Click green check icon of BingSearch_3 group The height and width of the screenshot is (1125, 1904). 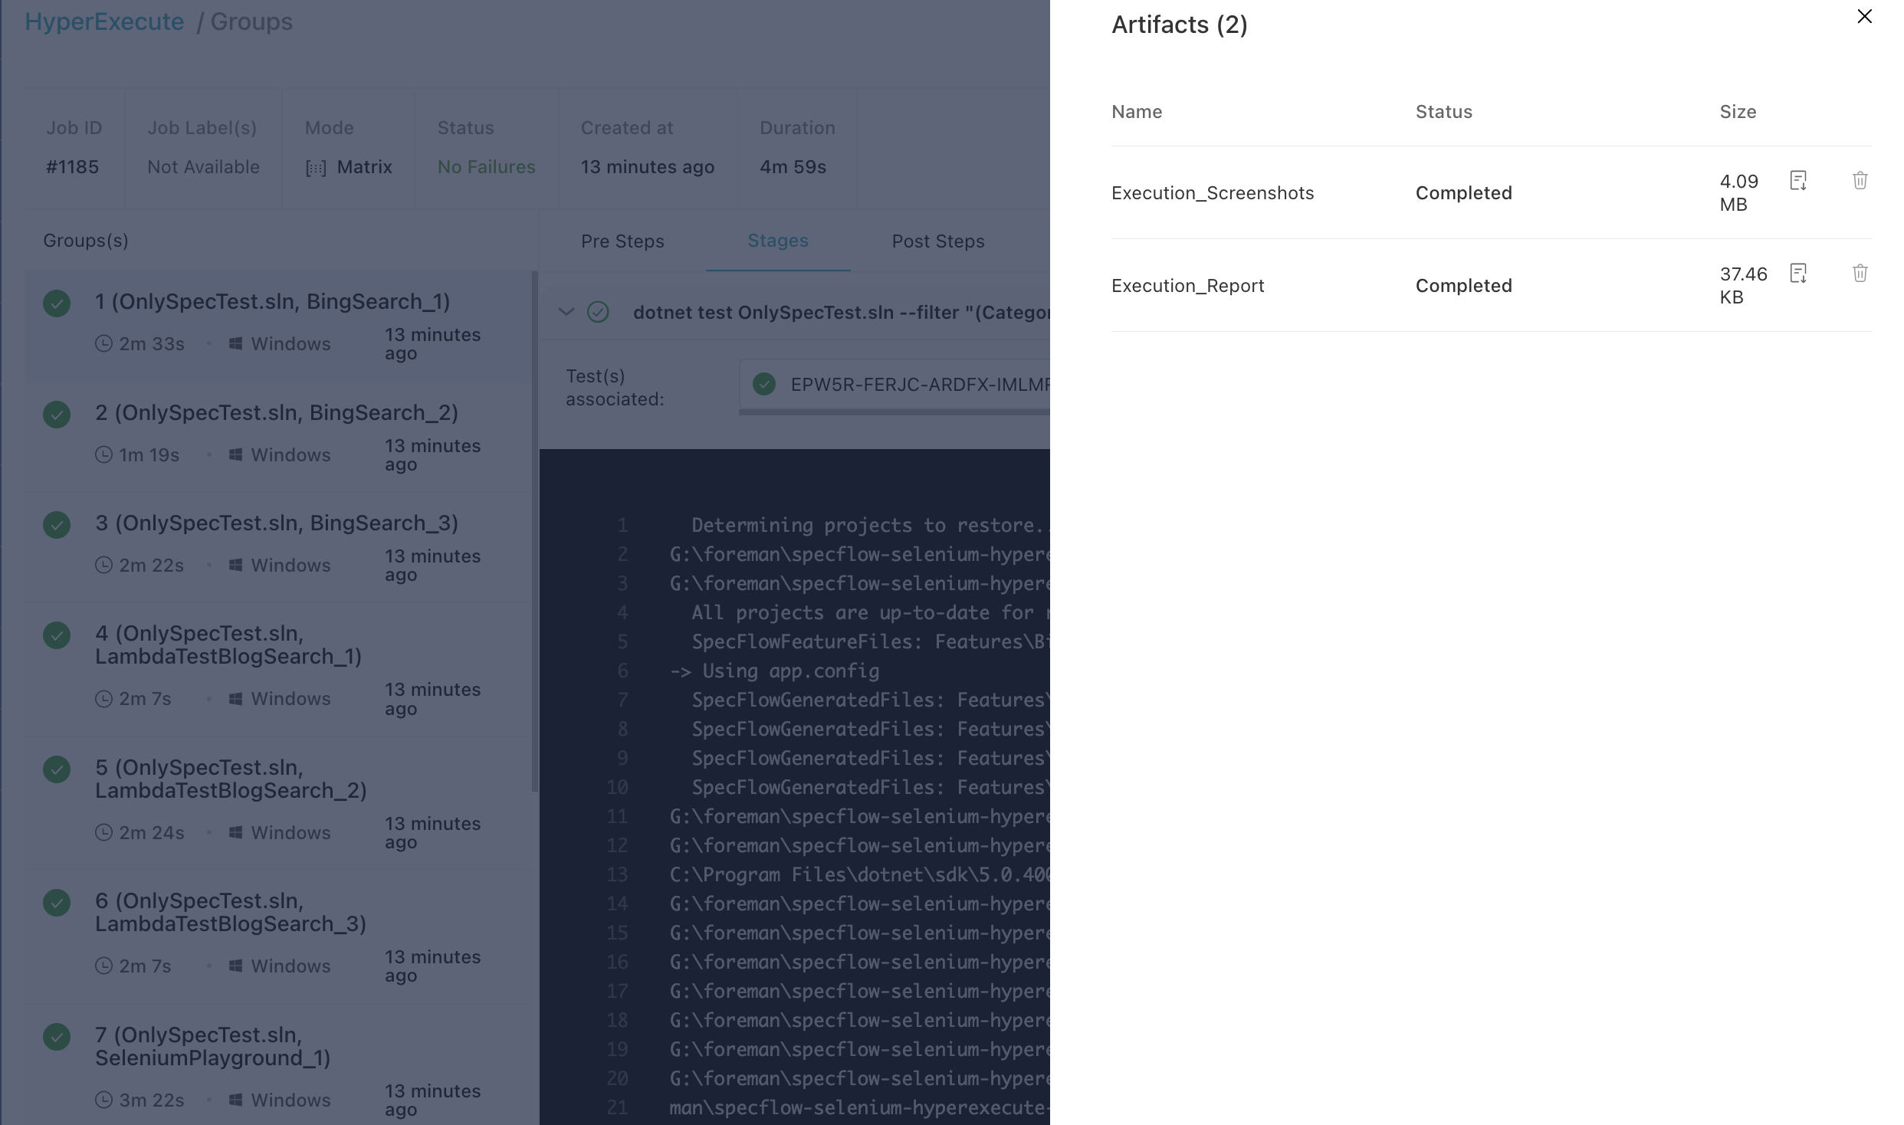point(57,525)
